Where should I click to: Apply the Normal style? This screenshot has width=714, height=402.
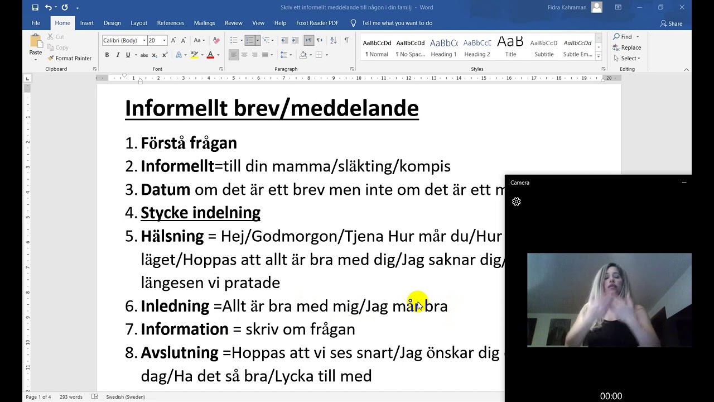pyautogui.click(x=377, y=47)
